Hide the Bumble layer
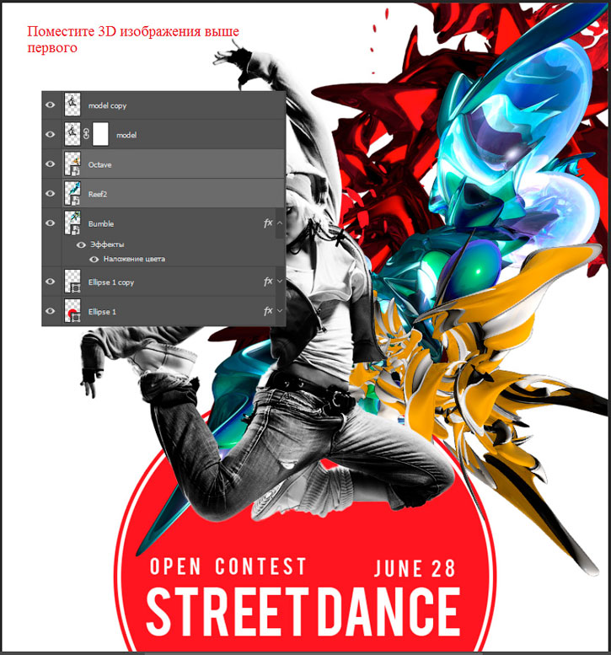This screenshot has height=655, width=611. tap(50, 223)
